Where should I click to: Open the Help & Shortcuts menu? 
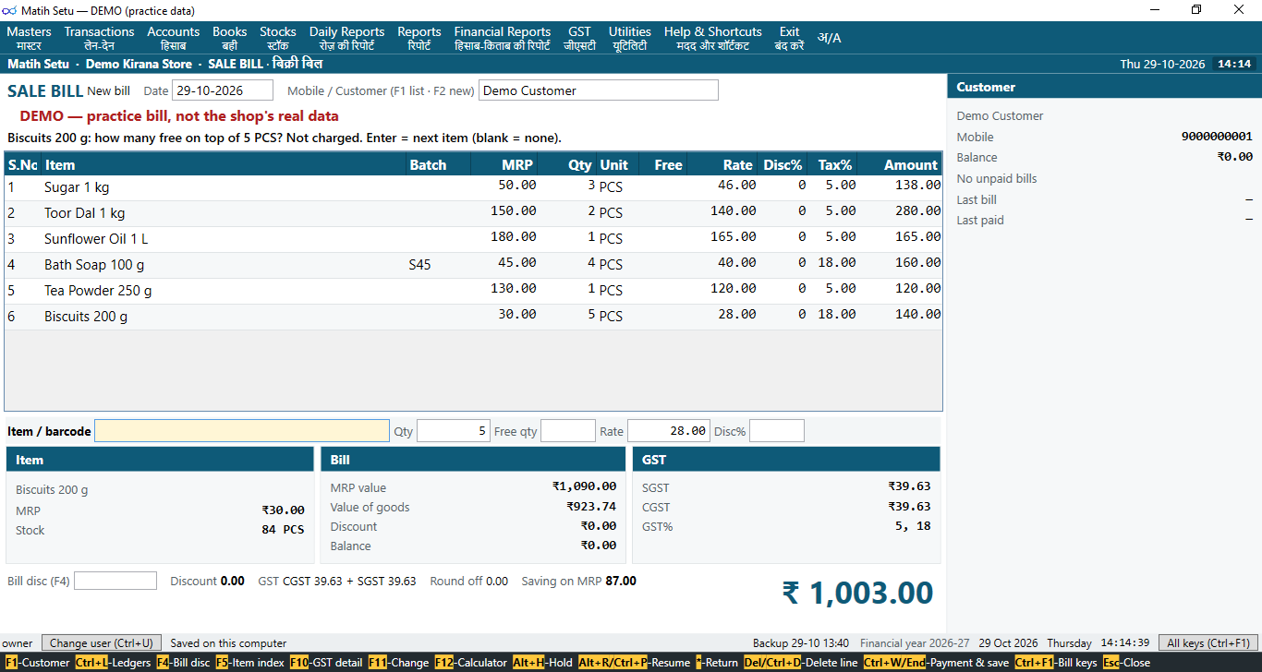point(712,38)
